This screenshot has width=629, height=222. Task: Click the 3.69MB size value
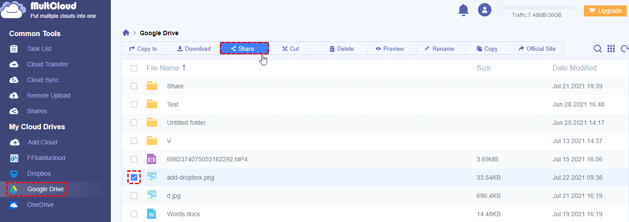[487, 159]
